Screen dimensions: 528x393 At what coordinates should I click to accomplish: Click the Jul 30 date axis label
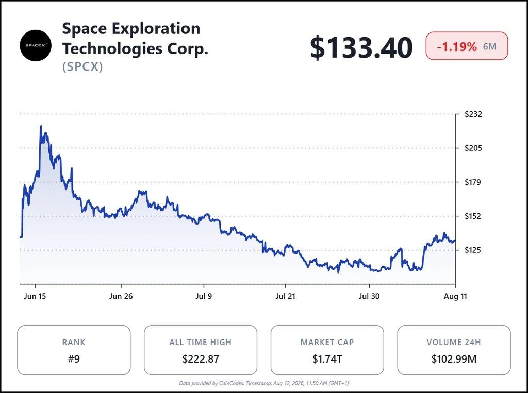click(x=369, y=296)
